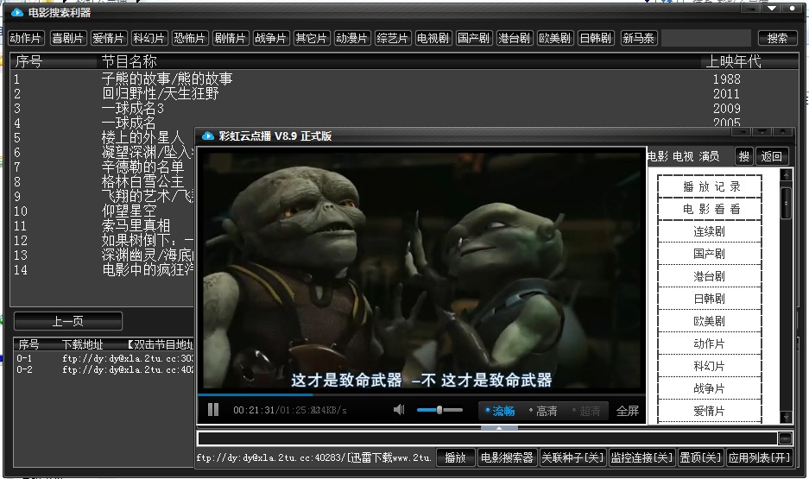809x479 pixels.
Task: Select 科幻片 in side list
Action: (710, 366)
